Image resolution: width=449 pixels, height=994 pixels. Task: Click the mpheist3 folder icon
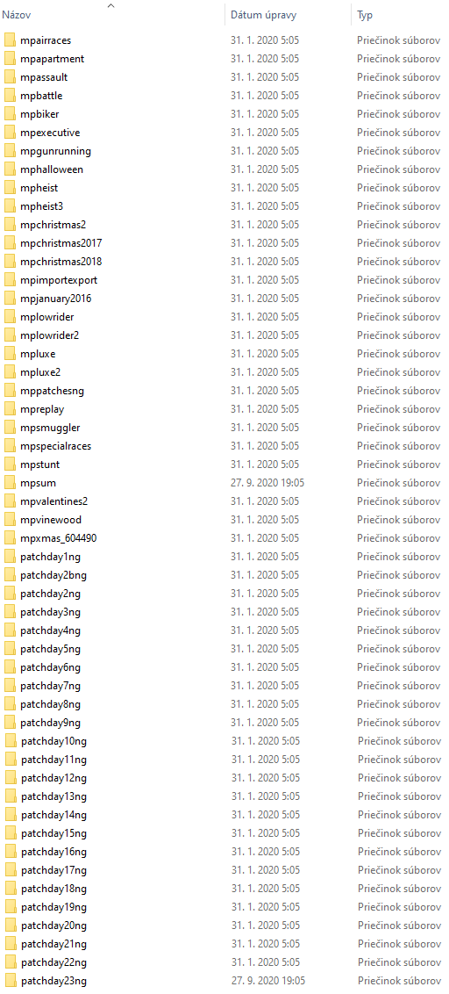(10, 206)
